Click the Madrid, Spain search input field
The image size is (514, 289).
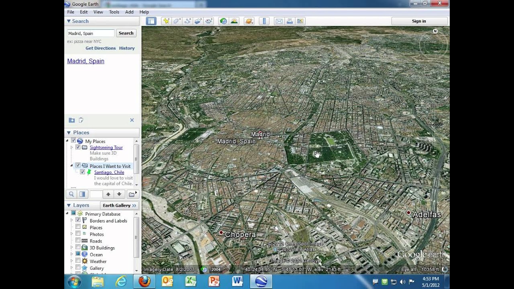coord(91,33)
